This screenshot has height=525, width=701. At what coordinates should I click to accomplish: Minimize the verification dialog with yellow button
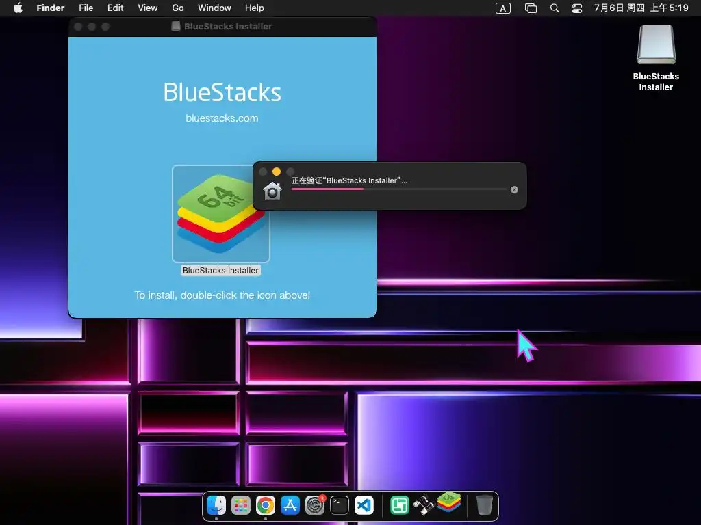[x=277, y=172]
